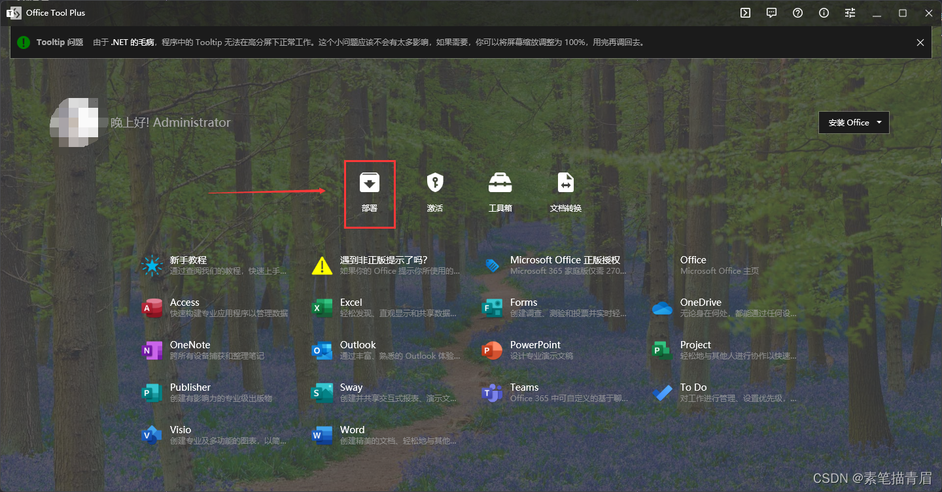Open the 部署 deploy icon

(370, 183)
